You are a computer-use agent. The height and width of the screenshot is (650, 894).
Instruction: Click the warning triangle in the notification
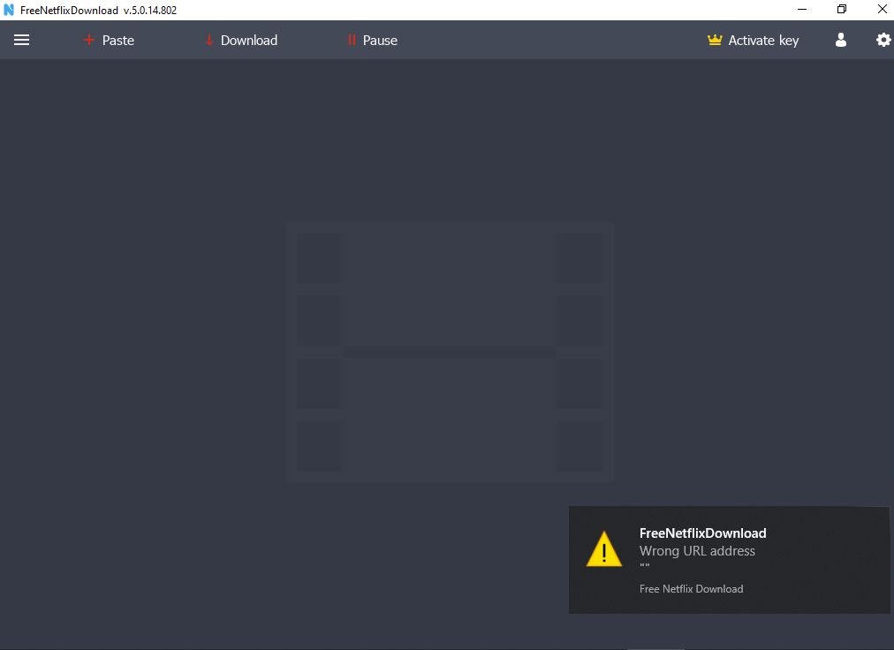[603, 549]
